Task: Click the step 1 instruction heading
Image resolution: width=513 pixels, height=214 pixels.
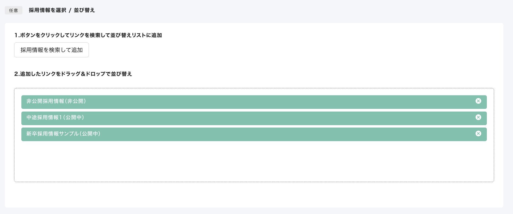Action: [x=88, y=35]
